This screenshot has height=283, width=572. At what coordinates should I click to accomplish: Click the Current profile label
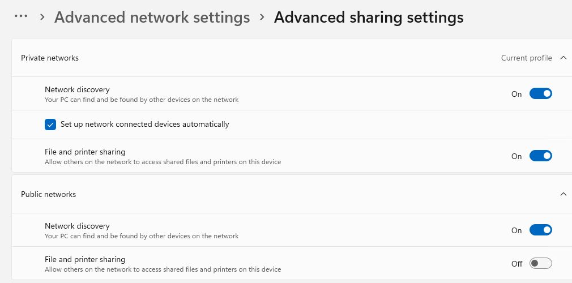pos(526,58)
